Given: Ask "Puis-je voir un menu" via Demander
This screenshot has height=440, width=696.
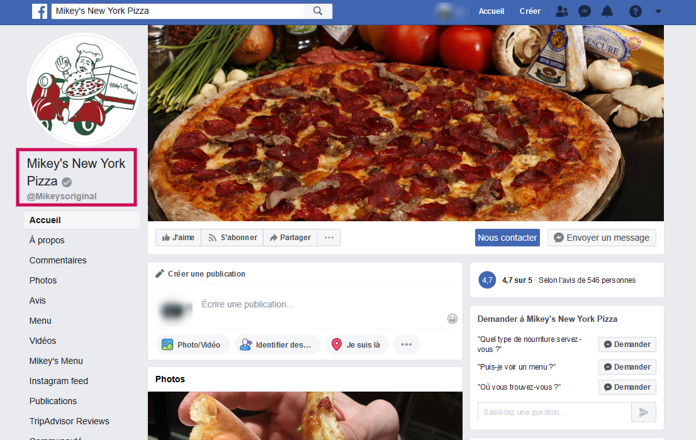Looking at the screenshot, I should click(627, 367).
